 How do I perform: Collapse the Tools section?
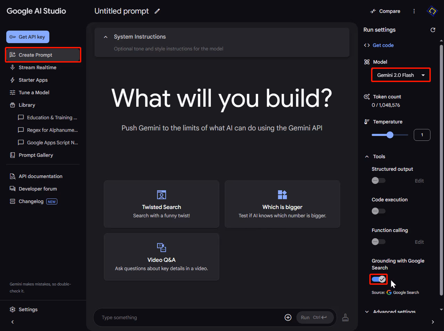367,157
